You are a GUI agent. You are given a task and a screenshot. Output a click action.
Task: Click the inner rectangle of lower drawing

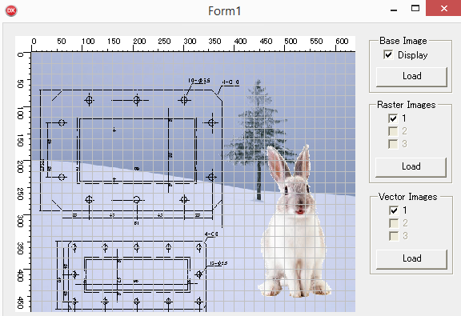pyautogui.click(x=137, y=274)
